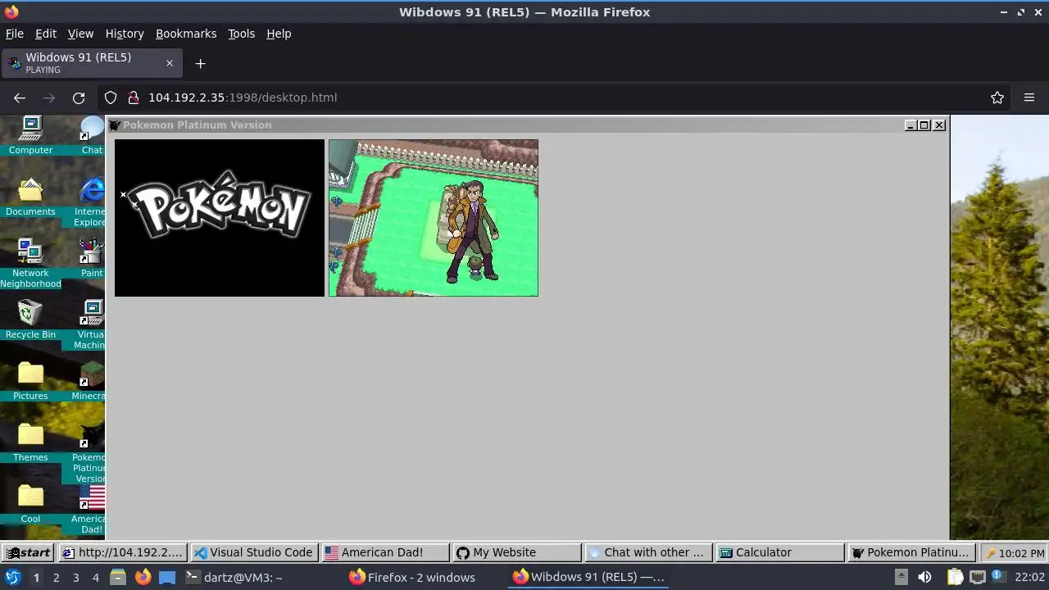The image size is (1049, 590).
Task: Open the Firefox Tools menu
Action: (241, 34)
